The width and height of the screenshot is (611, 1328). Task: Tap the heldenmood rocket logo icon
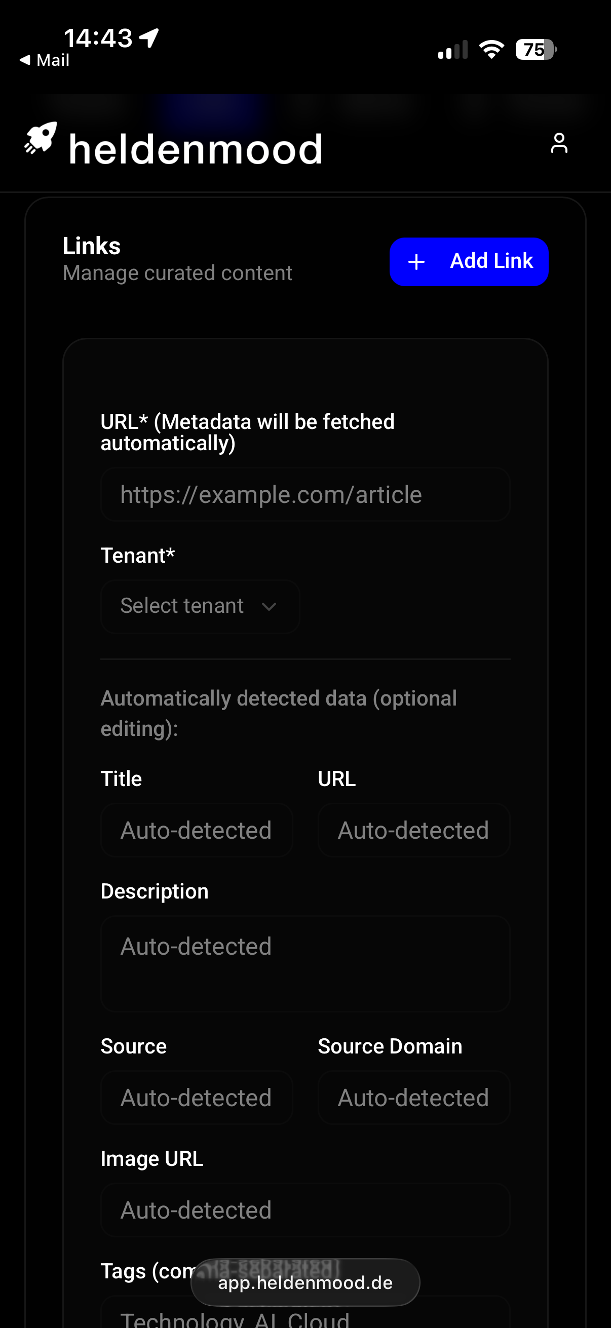pyautogui.click(x=41, y=138)
